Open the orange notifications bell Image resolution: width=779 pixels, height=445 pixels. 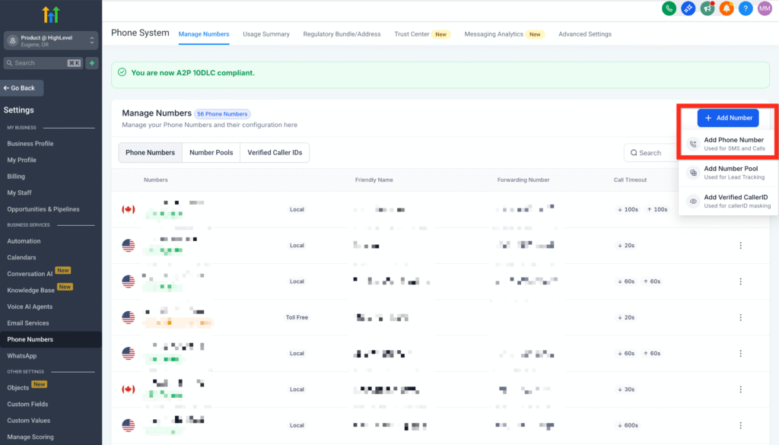pos(727,8)
